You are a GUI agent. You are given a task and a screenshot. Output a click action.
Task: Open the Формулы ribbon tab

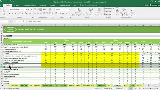click(43, 5)
